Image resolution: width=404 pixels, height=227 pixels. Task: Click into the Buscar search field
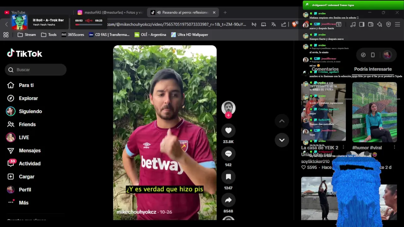click(36, 70)
